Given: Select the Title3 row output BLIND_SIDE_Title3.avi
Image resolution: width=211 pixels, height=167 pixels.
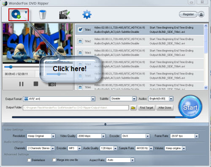Looking at the screenshot, I should [167, 55].
